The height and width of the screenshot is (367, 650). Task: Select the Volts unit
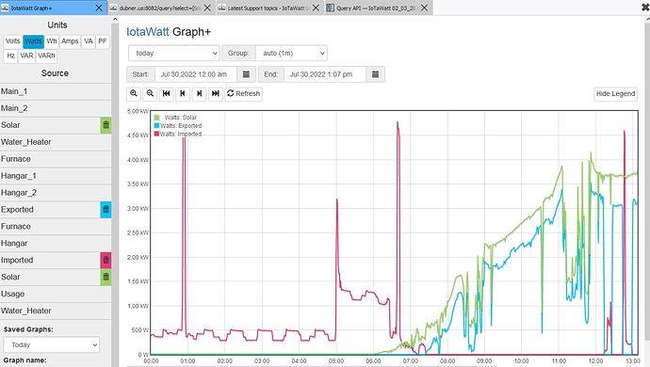(x=13, y=41)
